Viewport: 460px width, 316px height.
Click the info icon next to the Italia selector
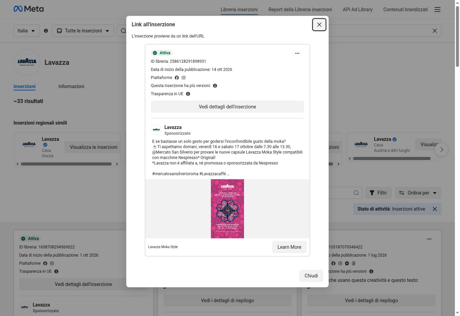point(46,31)
